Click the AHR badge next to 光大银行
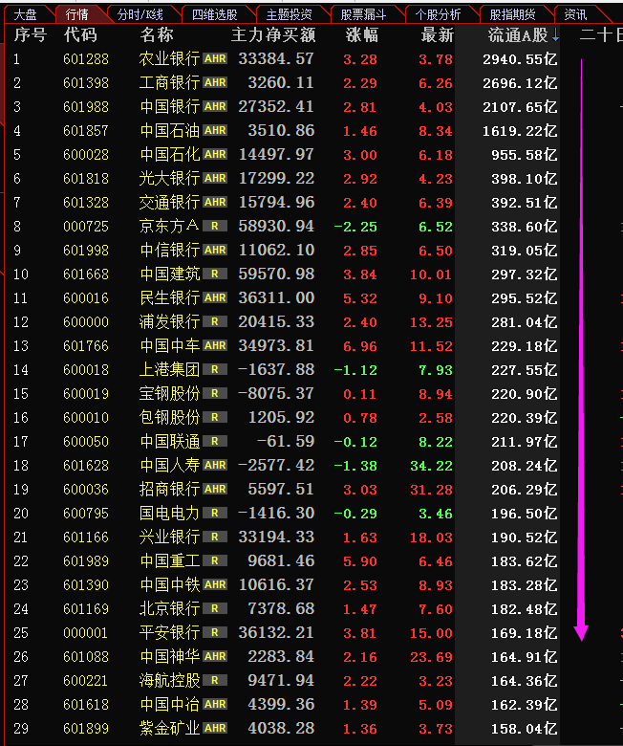Screen dimensions: 623x746 point(215,178)
